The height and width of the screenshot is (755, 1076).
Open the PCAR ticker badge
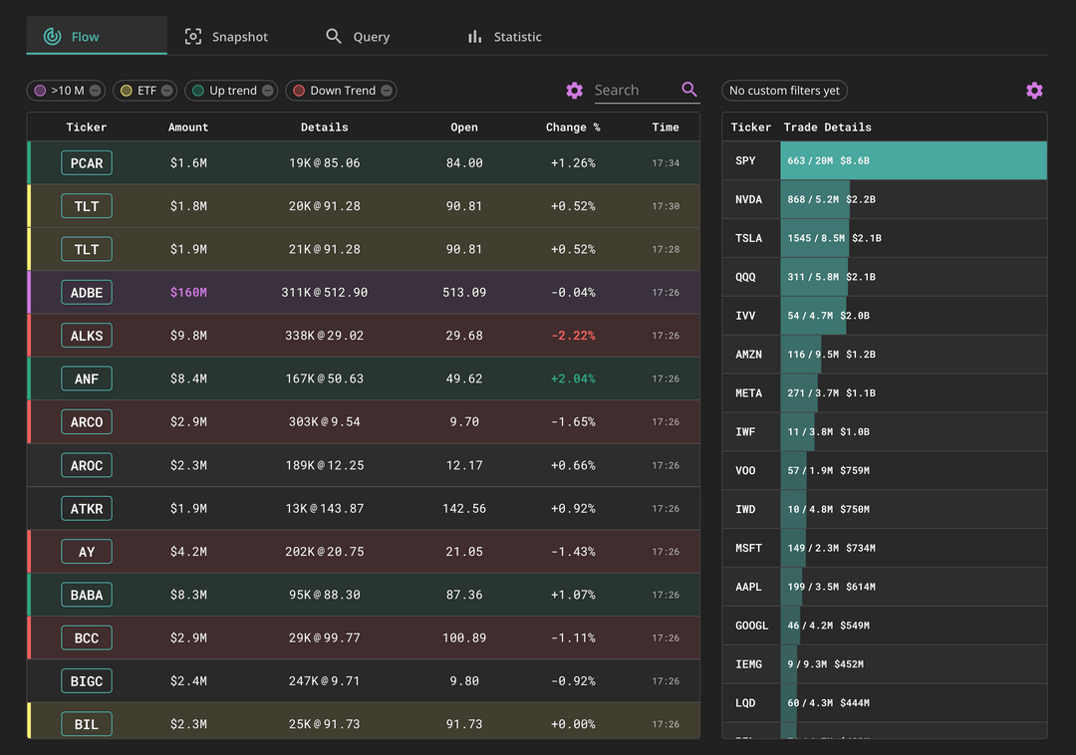(x=87, y=163)
